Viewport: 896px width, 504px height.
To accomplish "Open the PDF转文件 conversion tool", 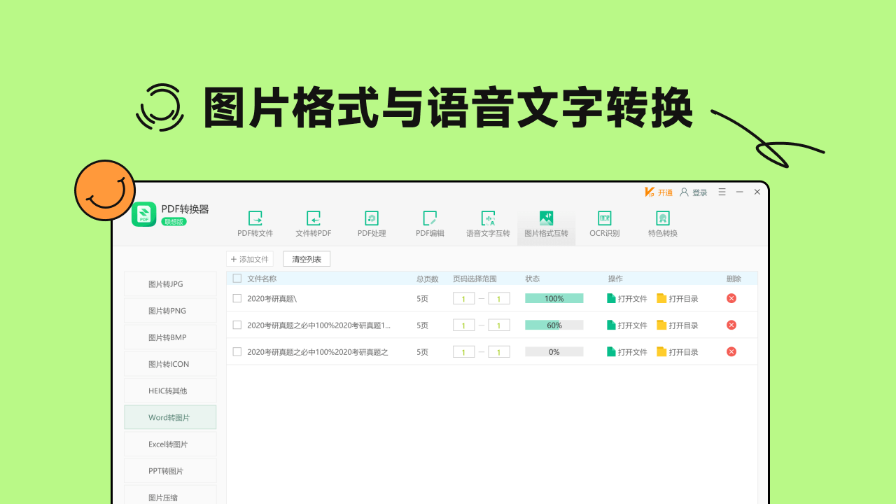I will point(255,224).
